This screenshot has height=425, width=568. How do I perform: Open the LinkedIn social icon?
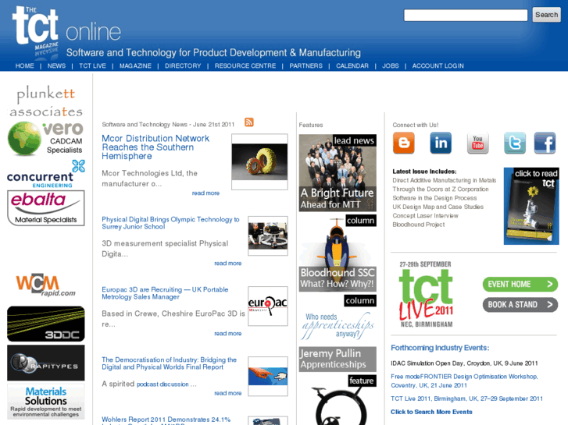pos(441,143)
